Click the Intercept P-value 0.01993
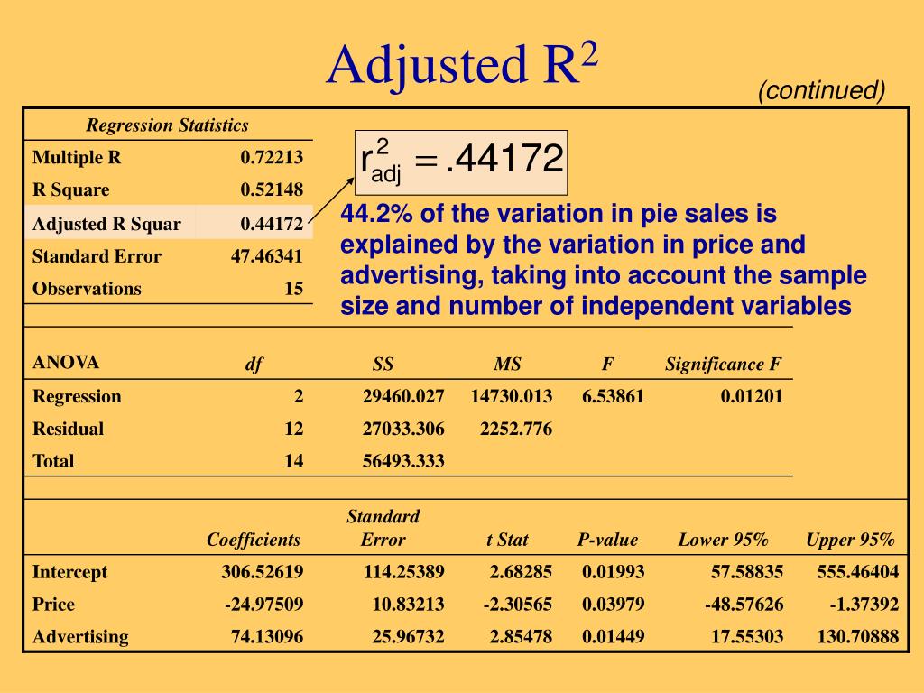Screen dimensions: 924x693 [x=613, y=571]
